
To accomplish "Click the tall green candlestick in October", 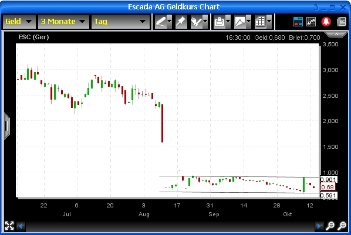I will [304, 185].
